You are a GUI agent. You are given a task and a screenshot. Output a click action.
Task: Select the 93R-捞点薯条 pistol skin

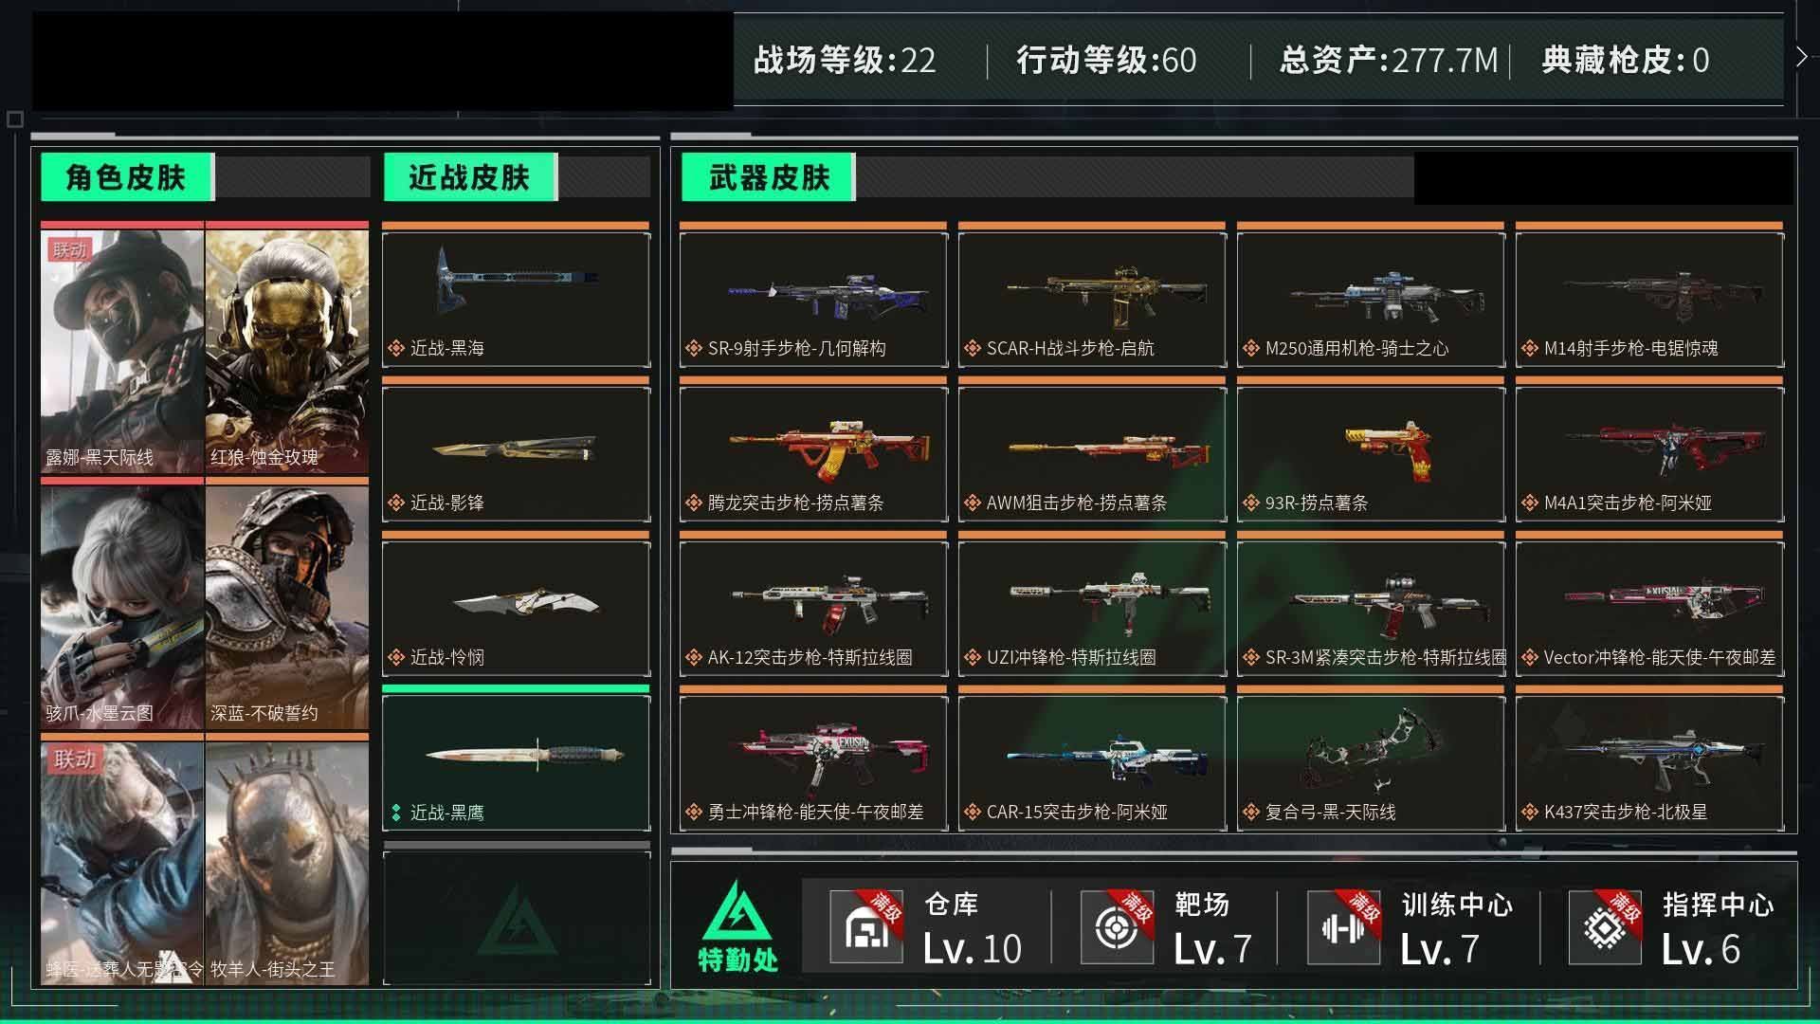(x=1371, y=453)
